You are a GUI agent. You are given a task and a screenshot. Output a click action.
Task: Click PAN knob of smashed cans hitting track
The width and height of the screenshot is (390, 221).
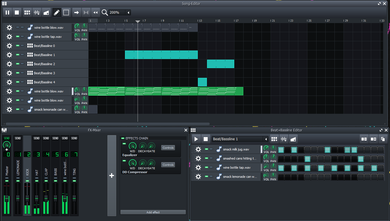273,157
